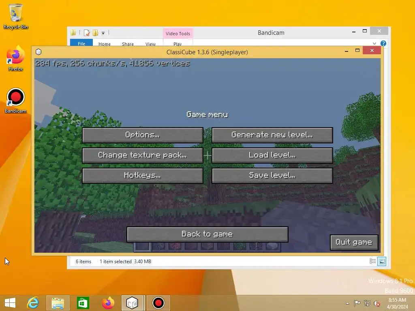Switch explorer to large icons view
The height and width of the screenshot is (311, 415).
(382, 261)
